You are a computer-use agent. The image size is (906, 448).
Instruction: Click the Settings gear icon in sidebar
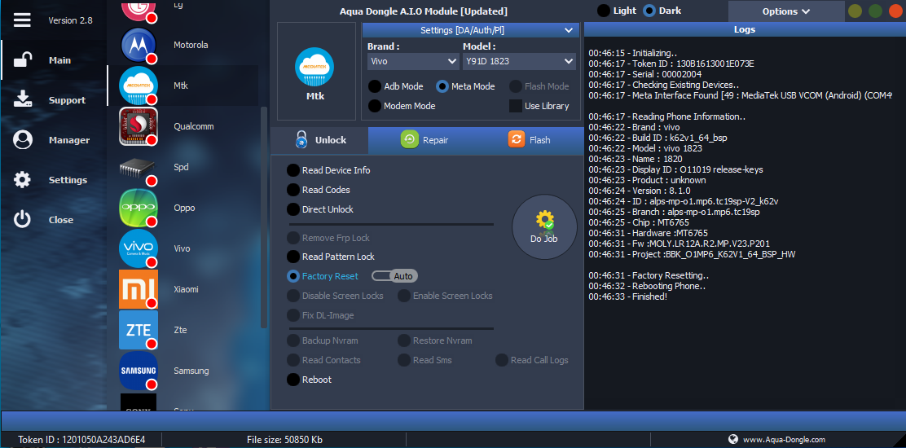(x=22, y=179)
